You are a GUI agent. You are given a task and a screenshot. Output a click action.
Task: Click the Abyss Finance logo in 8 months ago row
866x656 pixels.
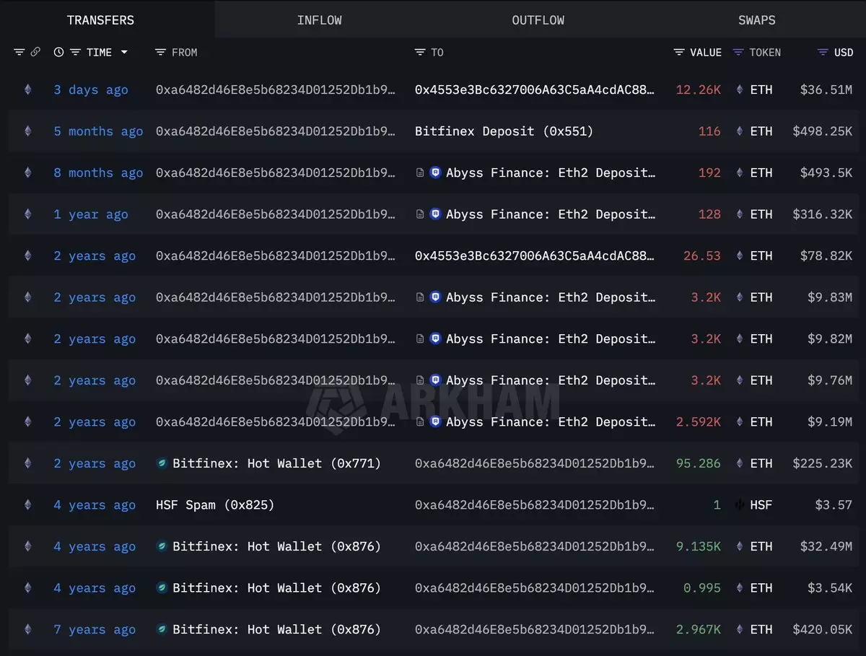tap(435, 173)
